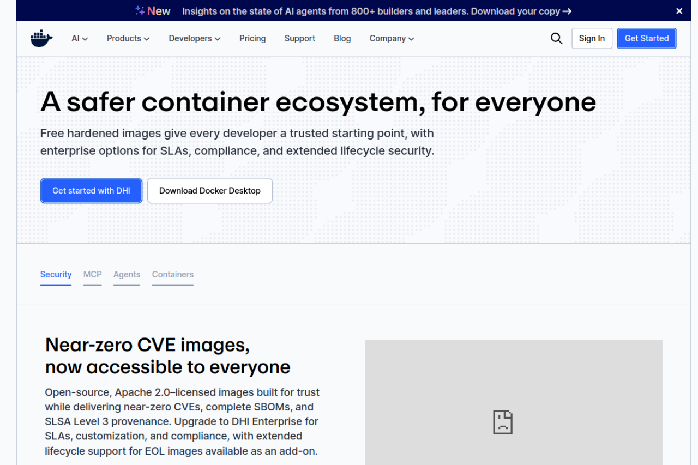The height and width of the screenshot is (465, 698).
Task: Expand the AI dropdown menu
Action: [80, 38]
